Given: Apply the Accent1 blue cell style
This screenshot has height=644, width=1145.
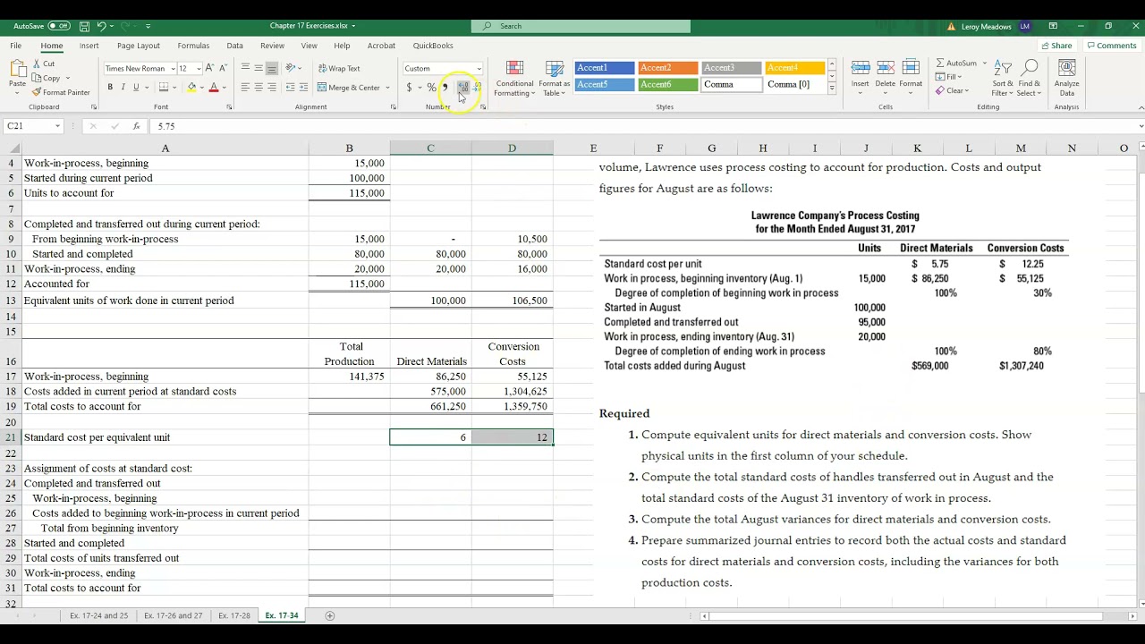Looking at the screenshot, I should [605, 68].
